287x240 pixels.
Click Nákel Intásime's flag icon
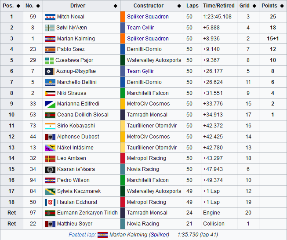tap(50, 148)
